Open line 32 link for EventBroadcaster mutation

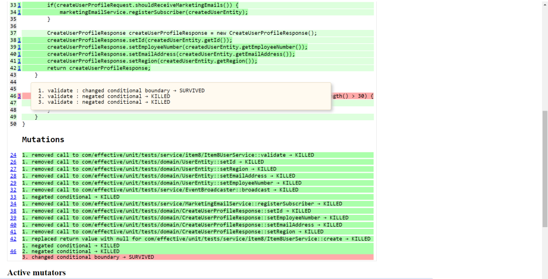click(13, 190)
